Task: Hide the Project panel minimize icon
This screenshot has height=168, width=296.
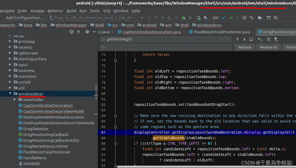Action: [94, 32]
